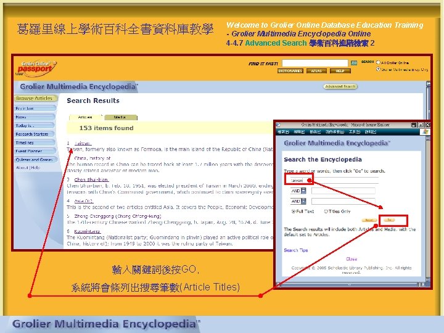The width and height of the screenshot is (444, 333).
Task: Click the Reset button in search popup
Action: (369, 220)
